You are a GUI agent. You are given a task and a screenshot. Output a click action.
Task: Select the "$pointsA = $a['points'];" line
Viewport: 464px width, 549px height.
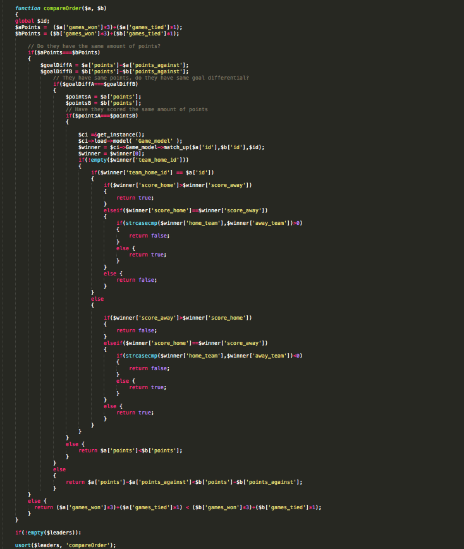pos(104,96)
